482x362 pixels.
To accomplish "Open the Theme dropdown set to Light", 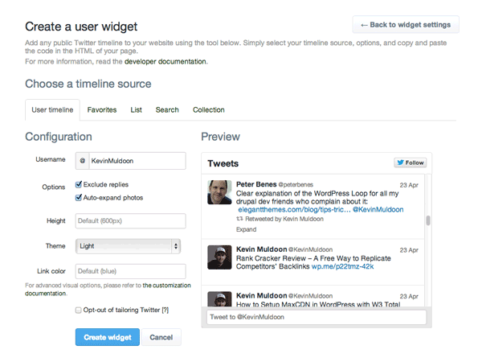I will point(128,246).
